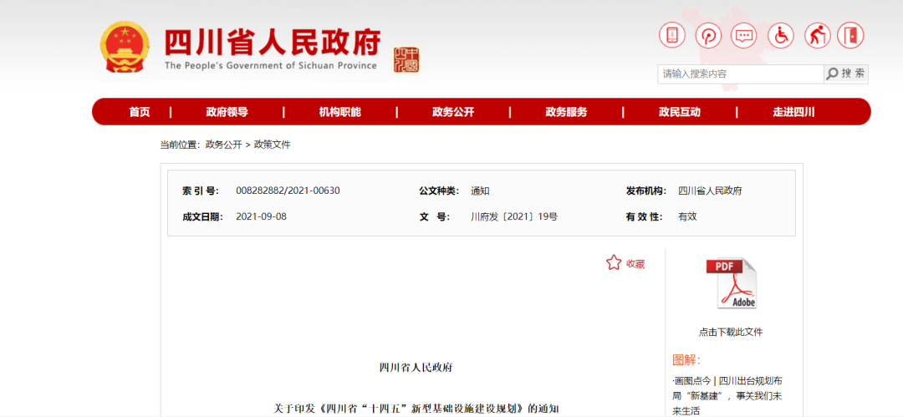Open the chat speech bubble icon
This screenshot has height=417, width=903.
[744, 36]
